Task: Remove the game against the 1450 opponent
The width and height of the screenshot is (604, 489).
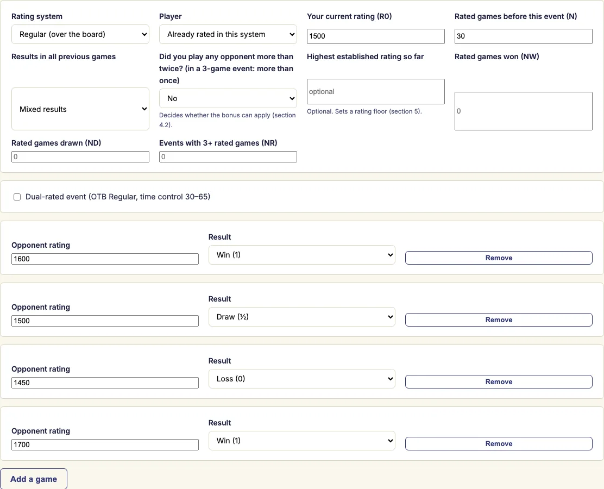Action: tap(499, 381)
